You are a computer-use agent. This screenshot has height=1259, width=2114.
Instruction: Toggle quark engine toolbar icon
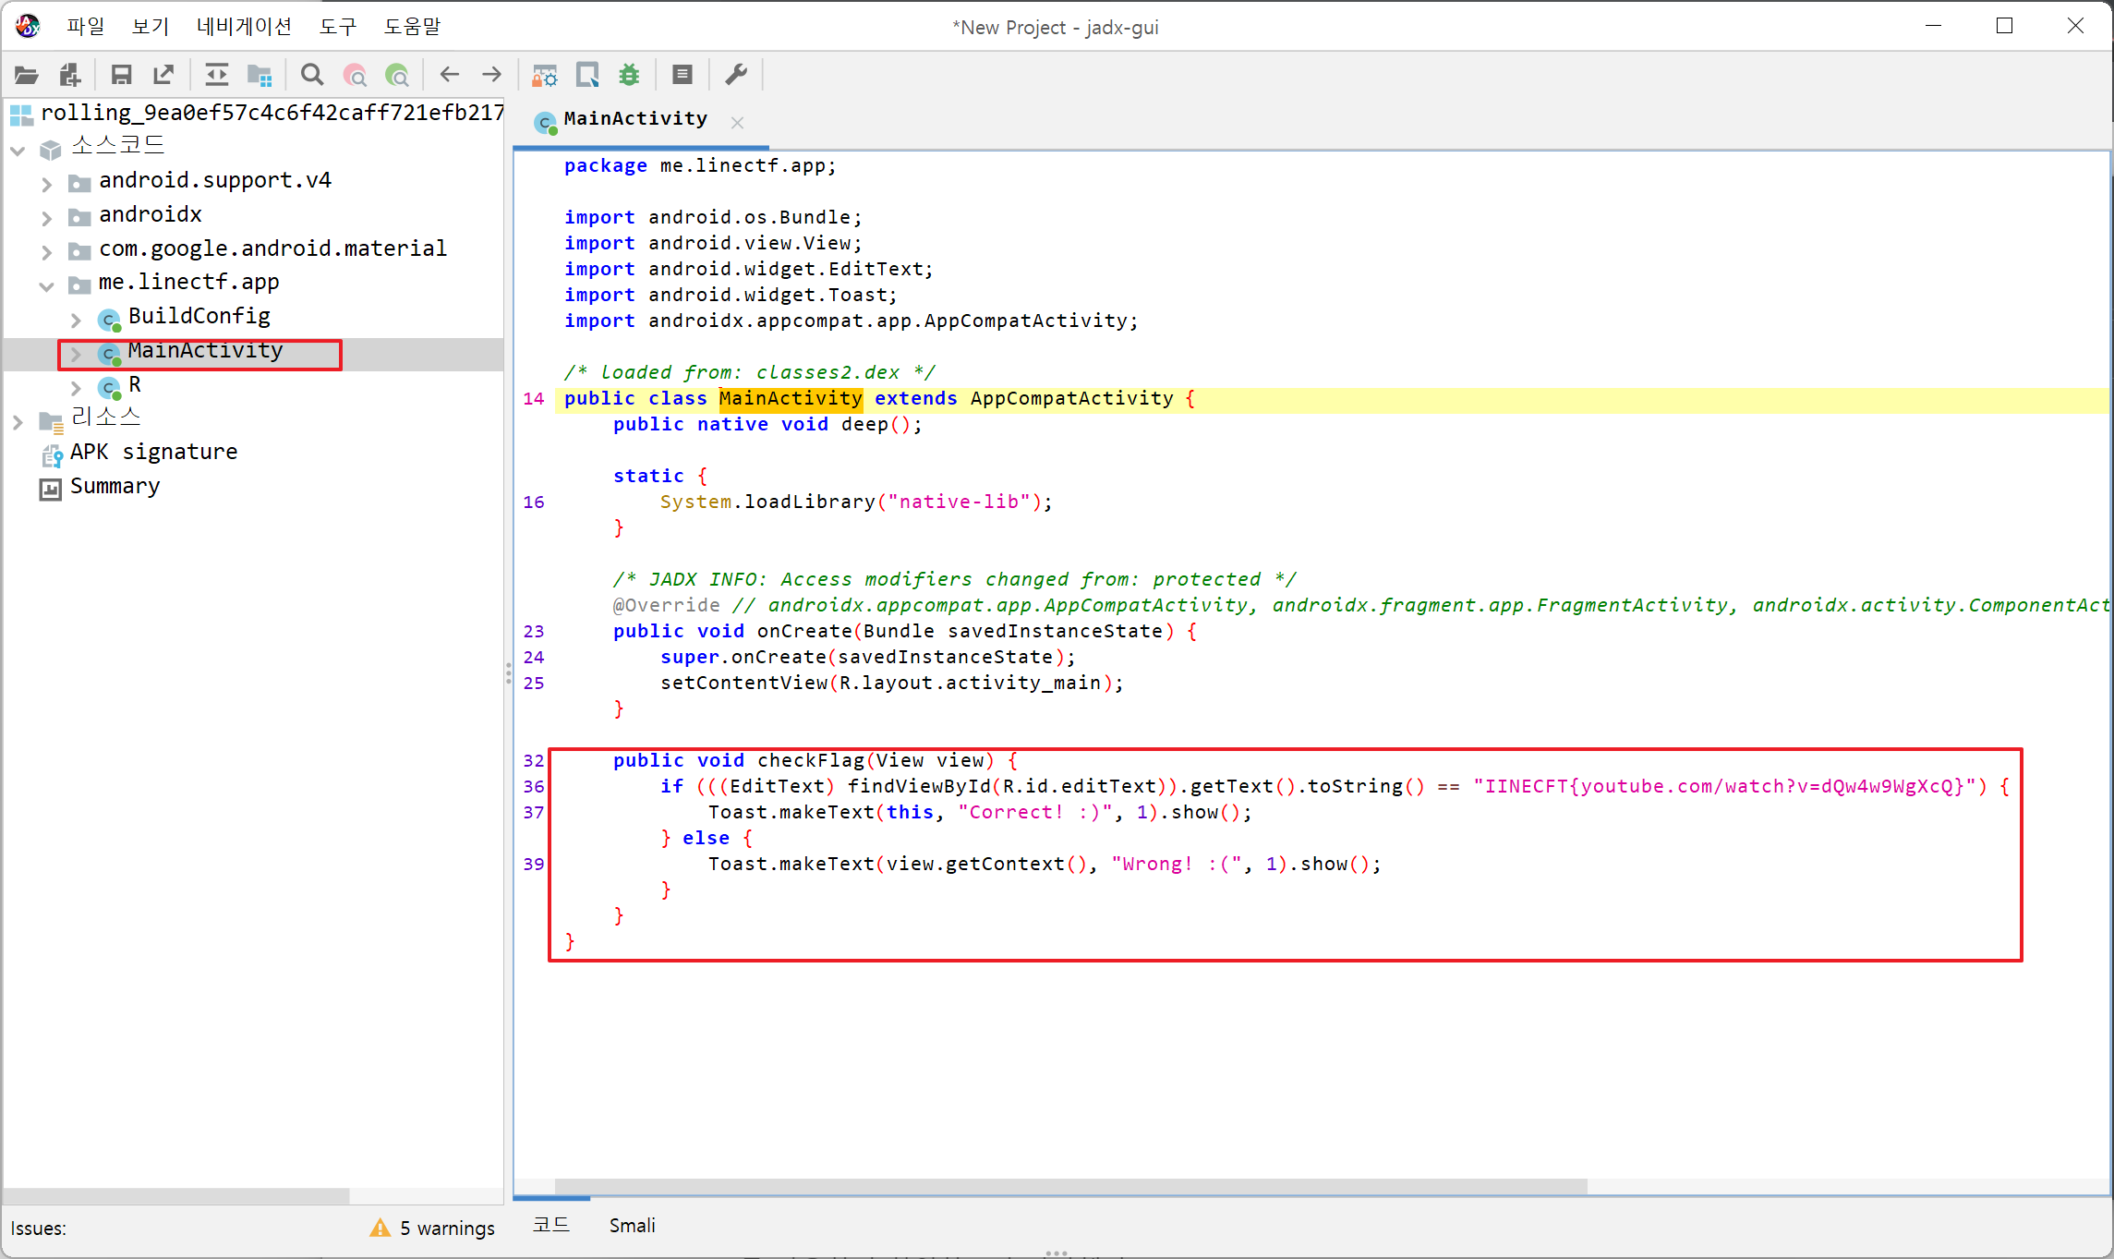(587, 75)
